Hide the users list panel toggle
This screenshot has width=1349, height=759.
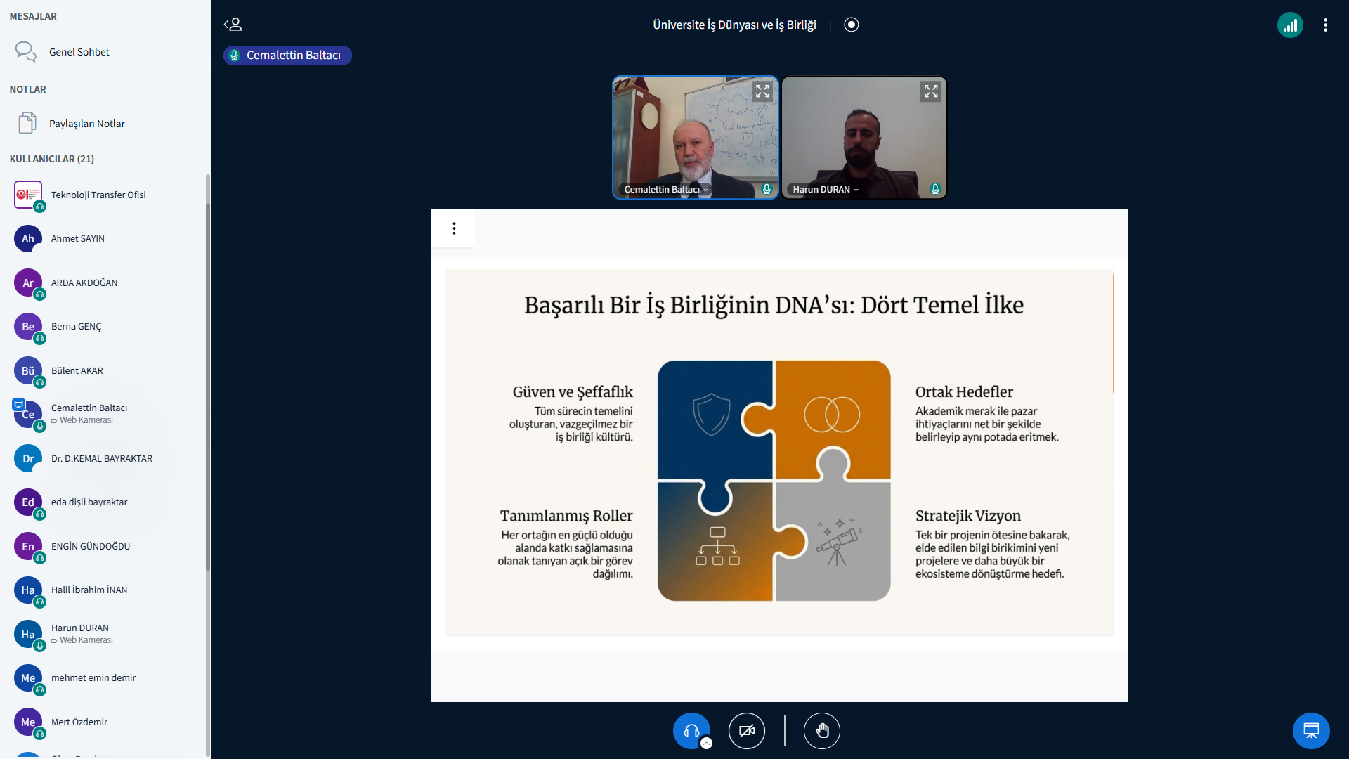coord(233,25)
